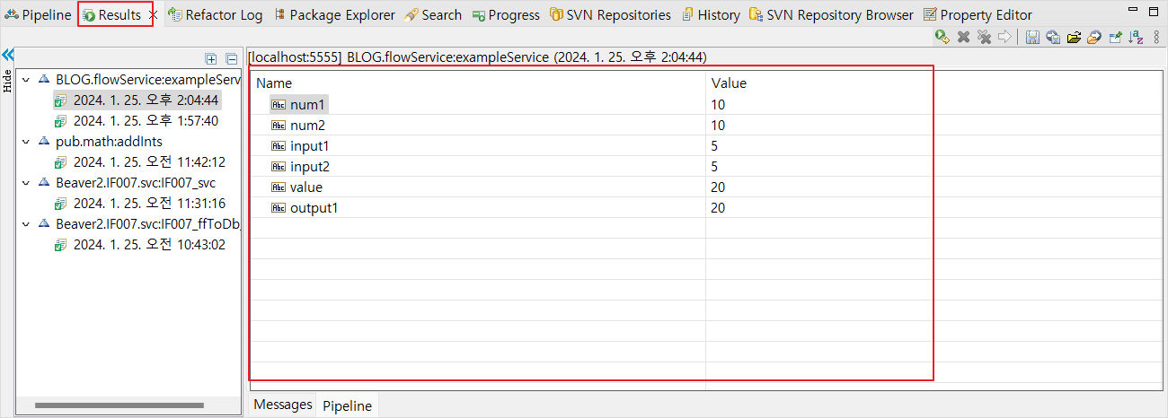
Task: Open the Package Explorer tab
Action: 334,15
